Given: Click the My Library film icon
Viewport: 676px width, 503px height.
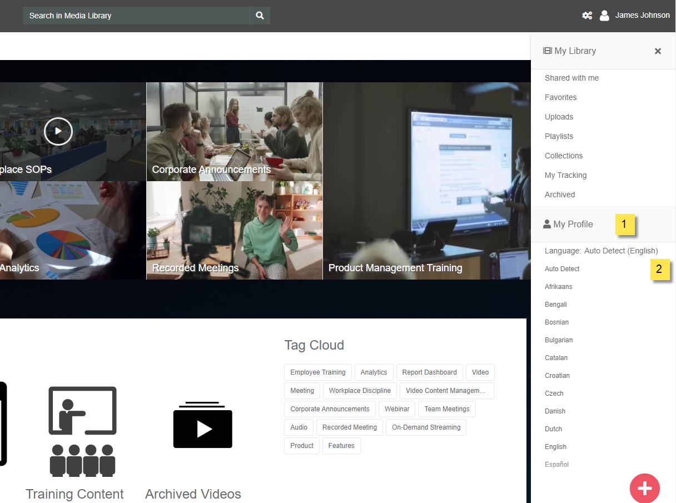Looking at the screenshot, I should coord(547,51).
